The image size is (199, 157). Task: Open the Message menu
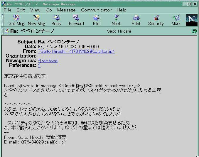pyautogui.click(x=66, y=10)
